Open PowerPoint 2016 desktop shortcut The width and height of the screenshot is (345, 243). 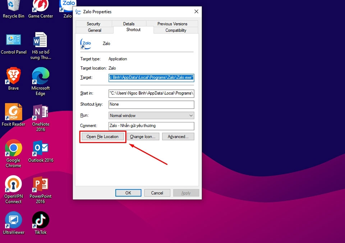pyautogui.click(x=41, y=190)
